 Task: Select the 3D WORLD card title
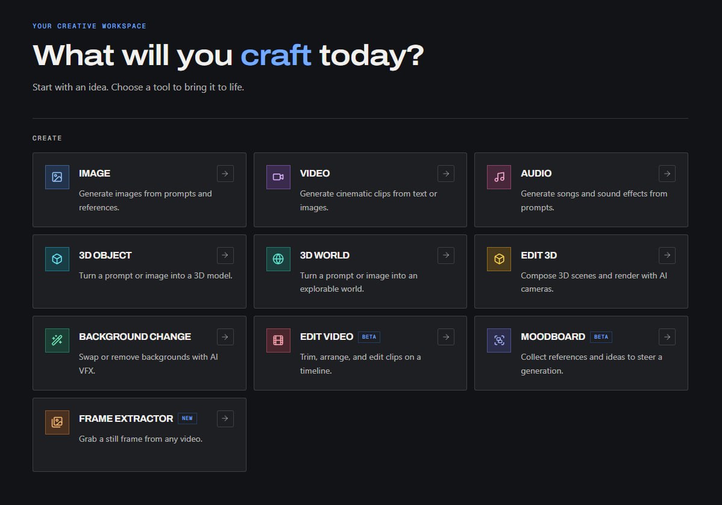[325, 256]
